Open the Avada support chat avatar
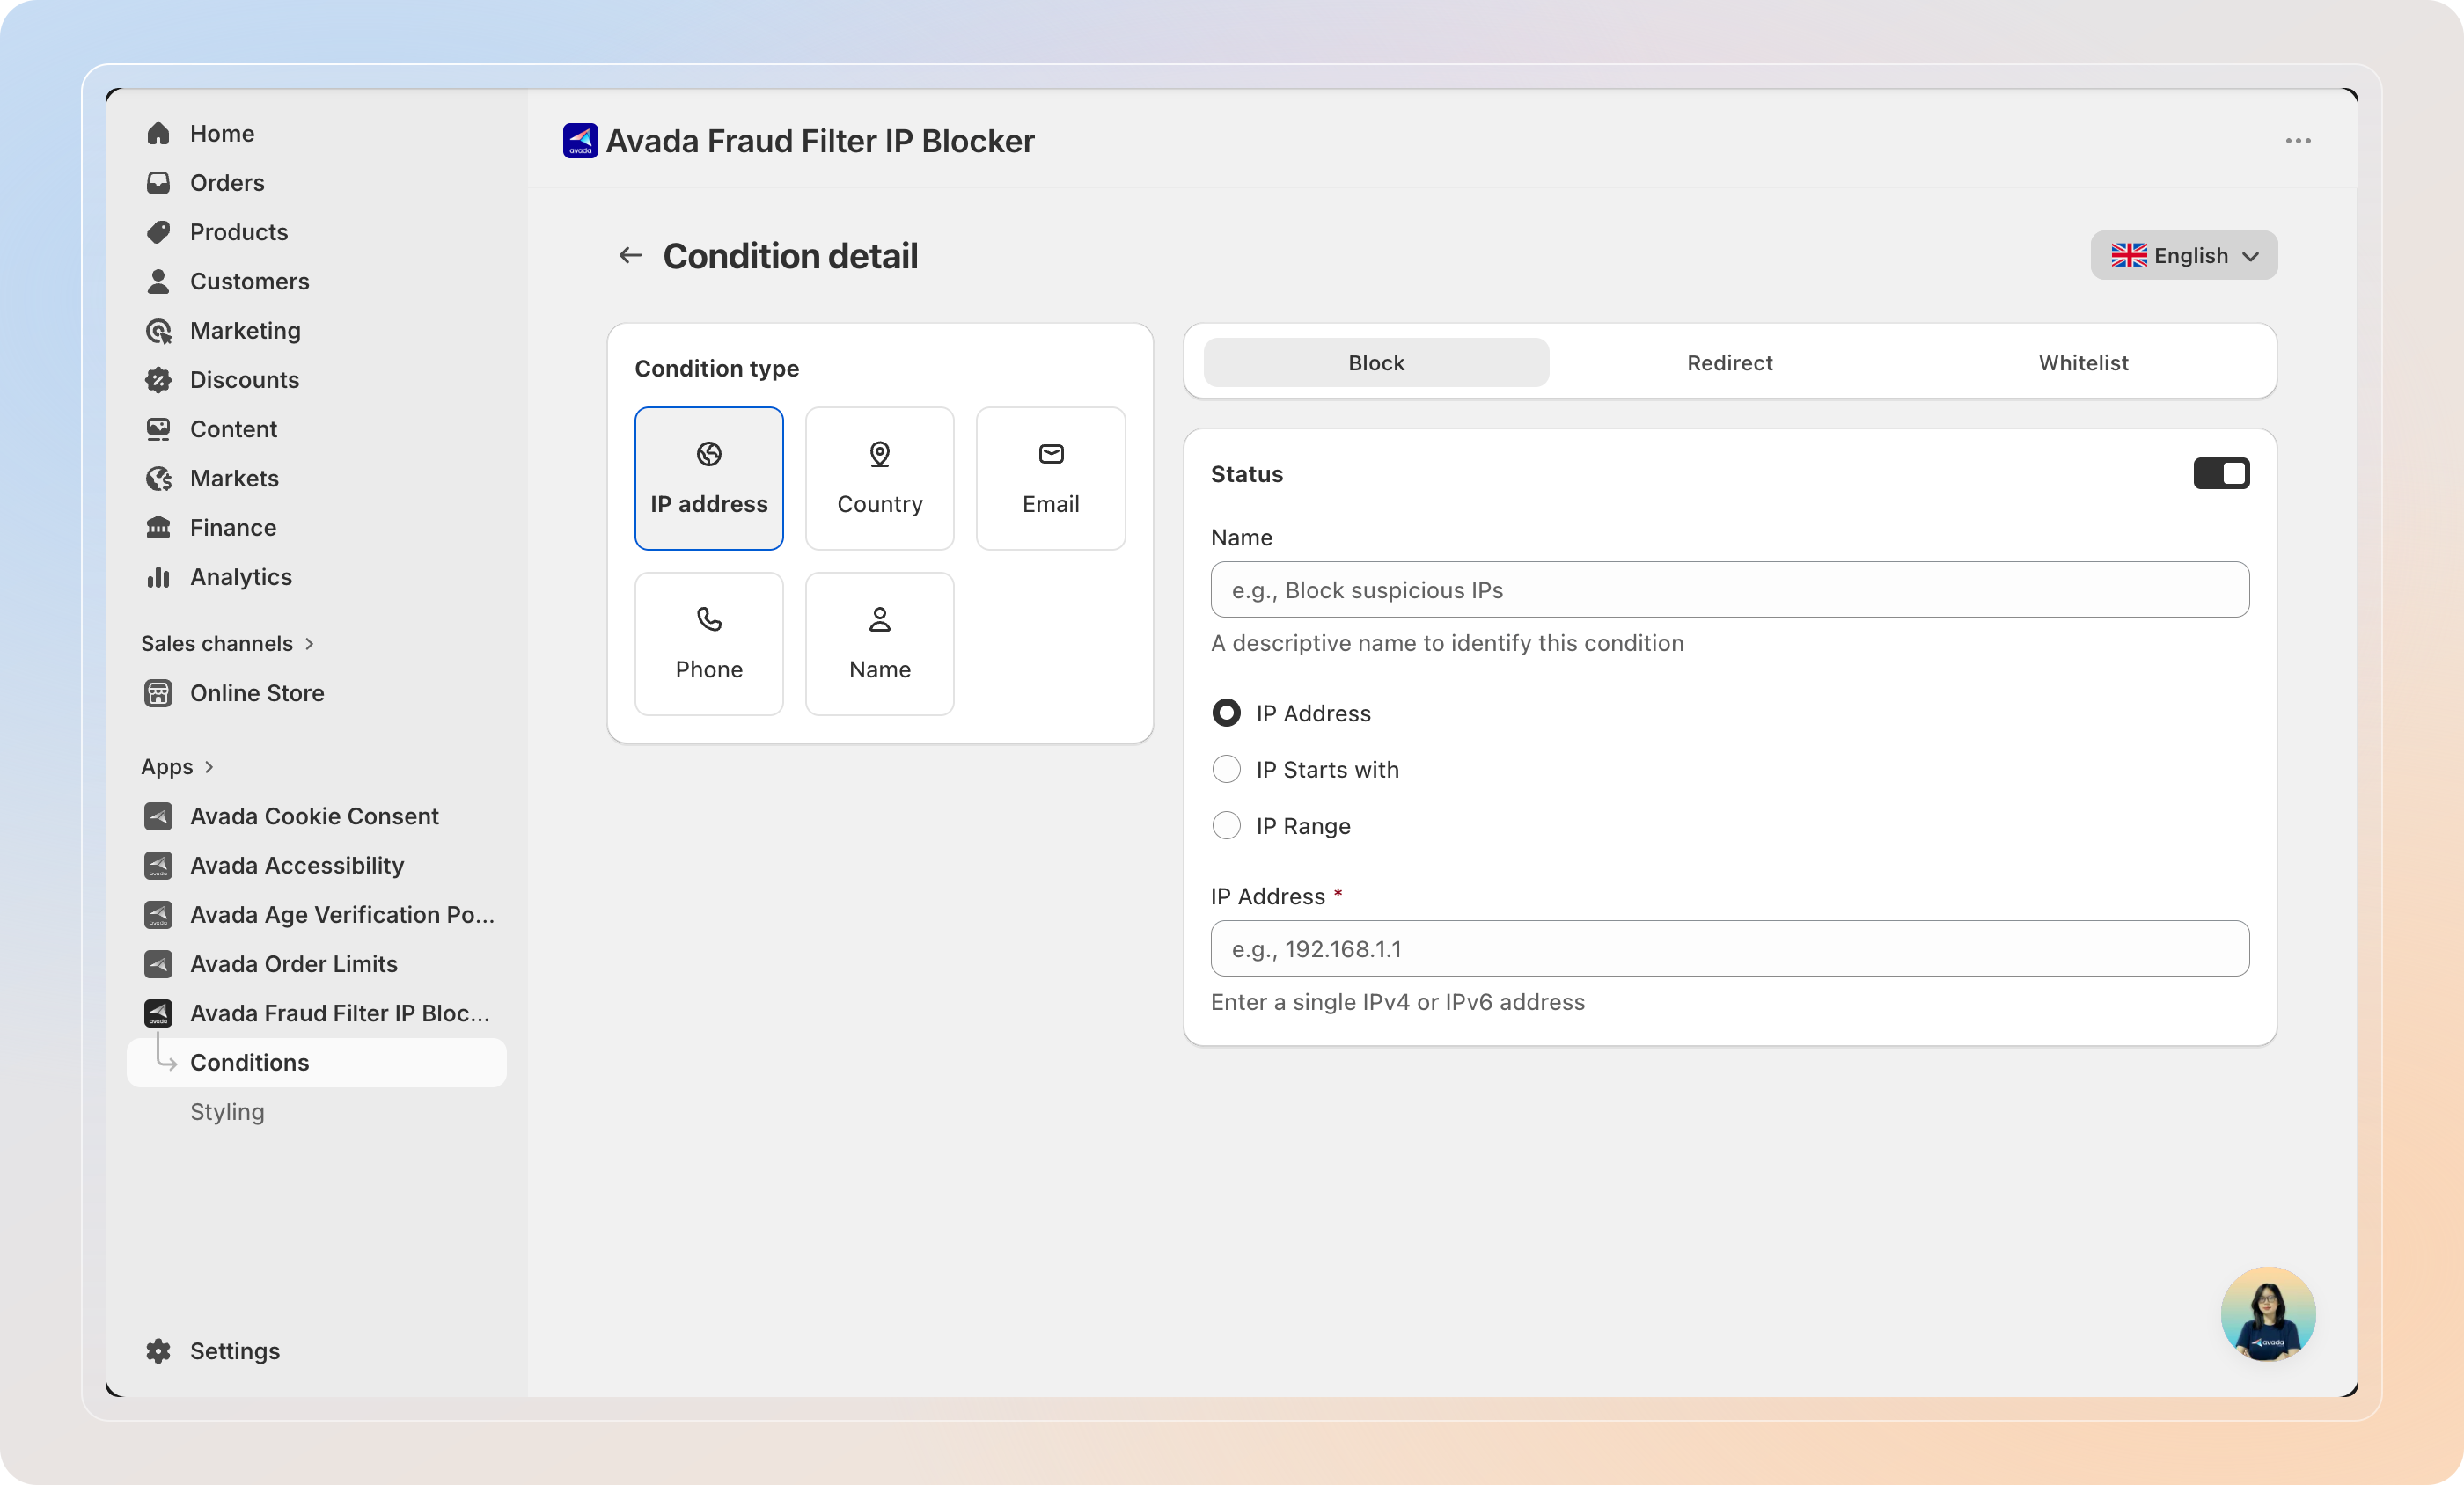The width and height of the screenshot is (2464, 1485). coord(2268,1314)
